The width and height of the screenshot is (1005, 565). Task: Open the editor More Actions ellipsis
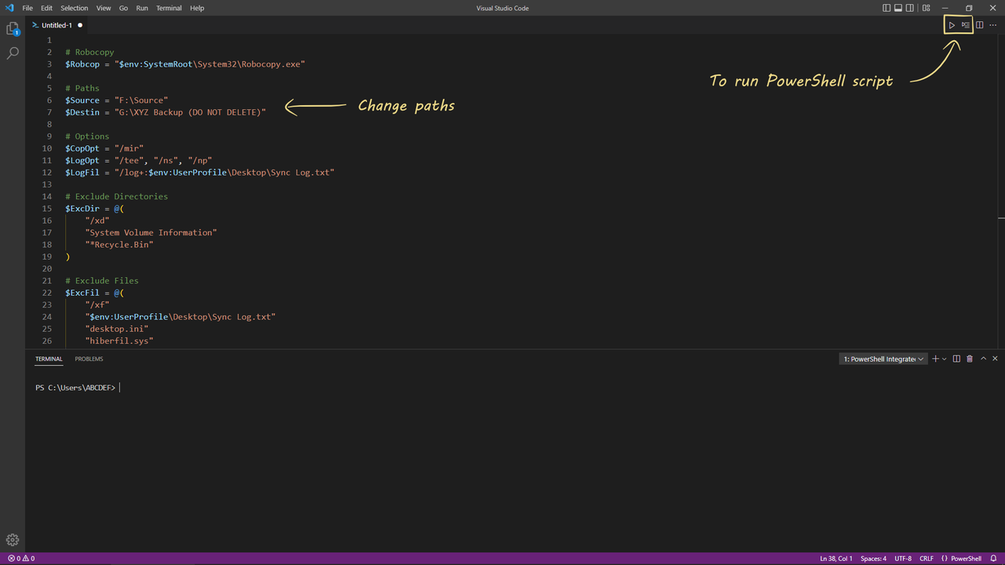point(992,25)
